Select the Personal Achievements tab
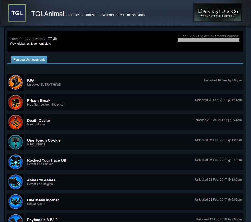251x222 pixels. [x=29, y=60]
